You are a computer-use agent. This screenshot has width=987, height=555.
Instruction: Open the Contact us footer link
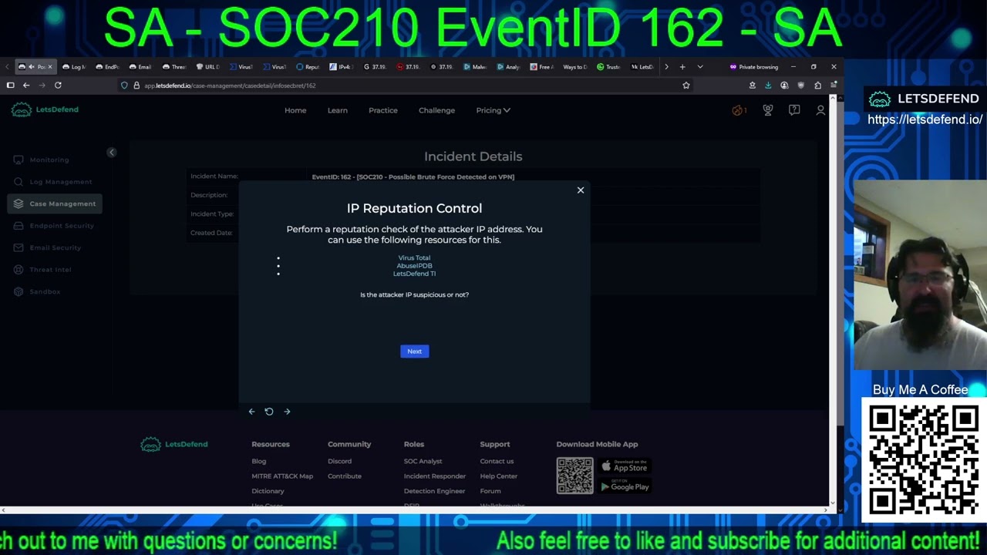(x=497, y=462)
